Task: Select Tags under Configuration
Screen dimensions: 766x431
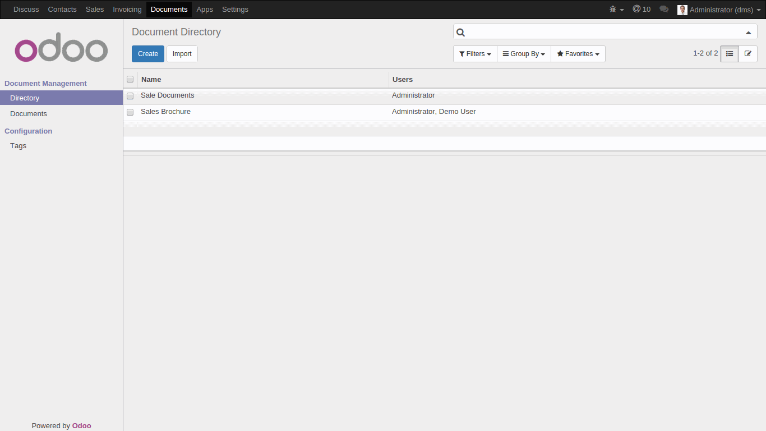Action: tap(61, 145)
